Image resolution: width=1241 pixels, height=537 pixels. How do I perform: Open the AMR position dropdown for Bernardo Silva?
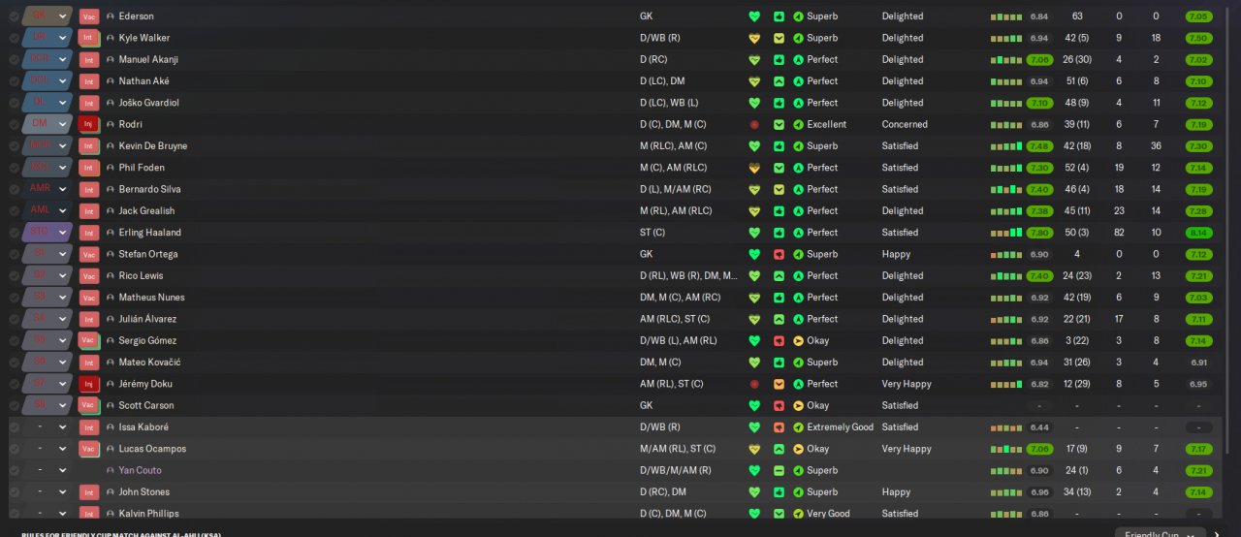point(48,189)
